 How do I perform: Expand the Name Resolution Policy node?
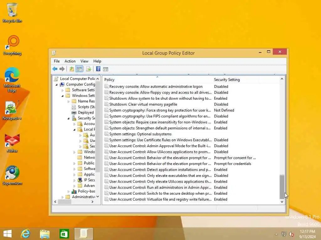point(69,102)
